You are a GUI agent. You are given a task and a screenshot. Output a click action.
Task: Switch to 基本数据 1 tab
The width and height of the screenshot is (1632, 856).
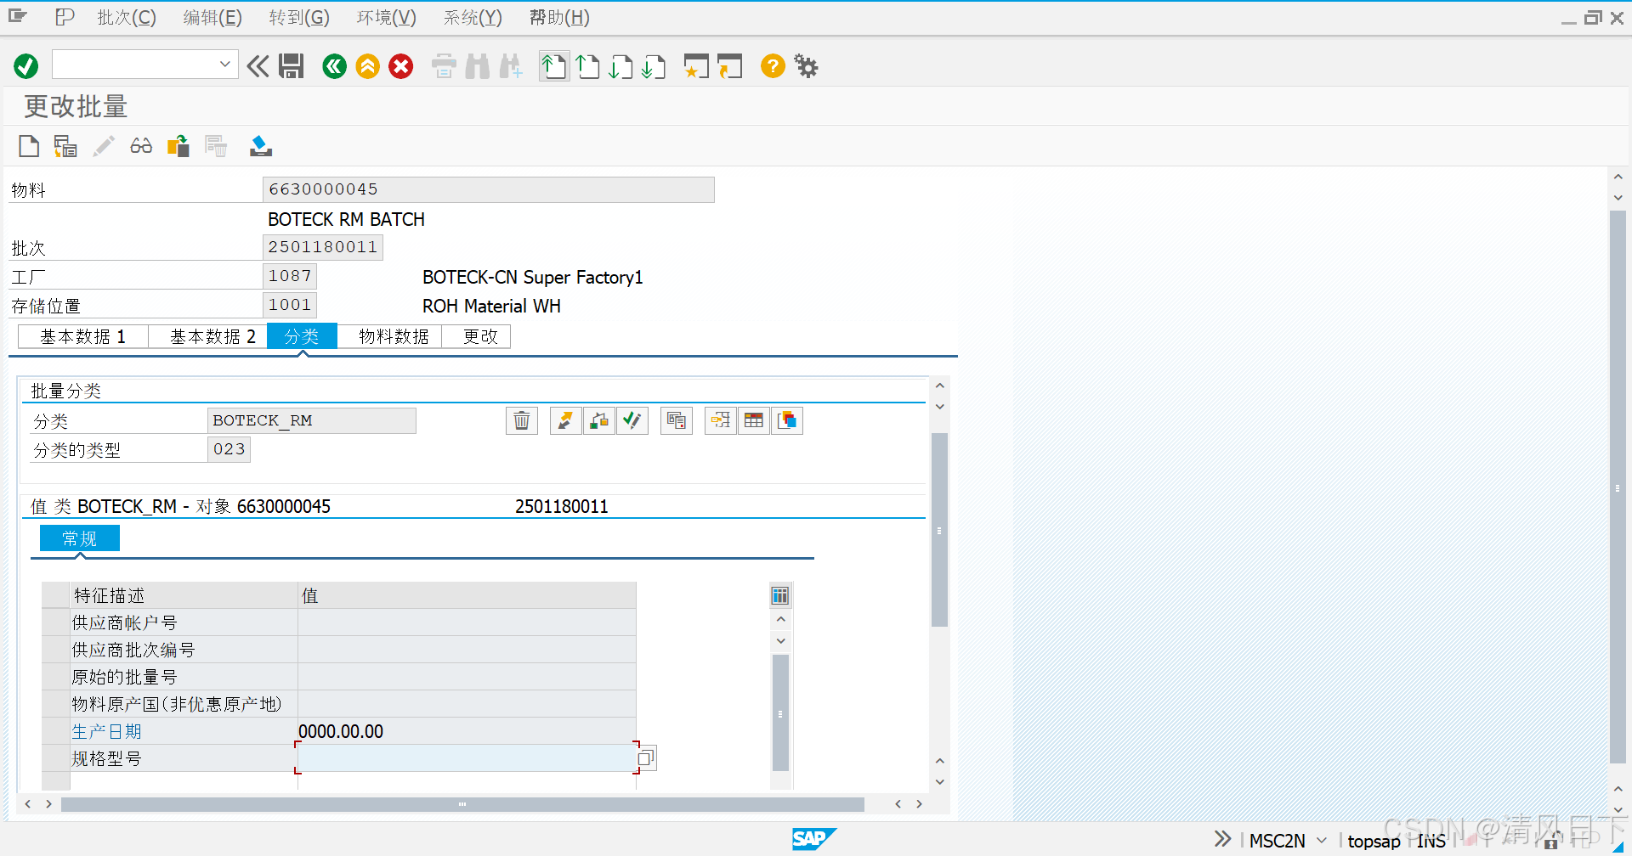[x=83, y=336]
